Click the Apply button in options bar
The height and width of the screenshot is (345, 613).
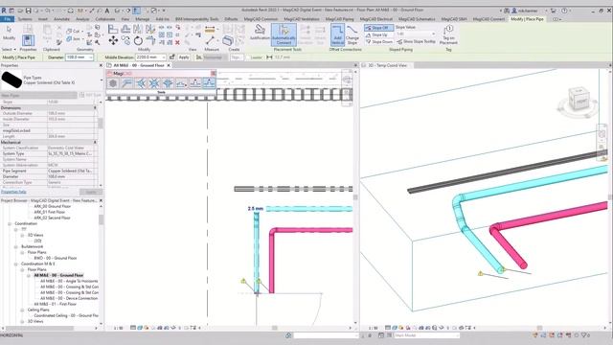click(x=184, y=57)
